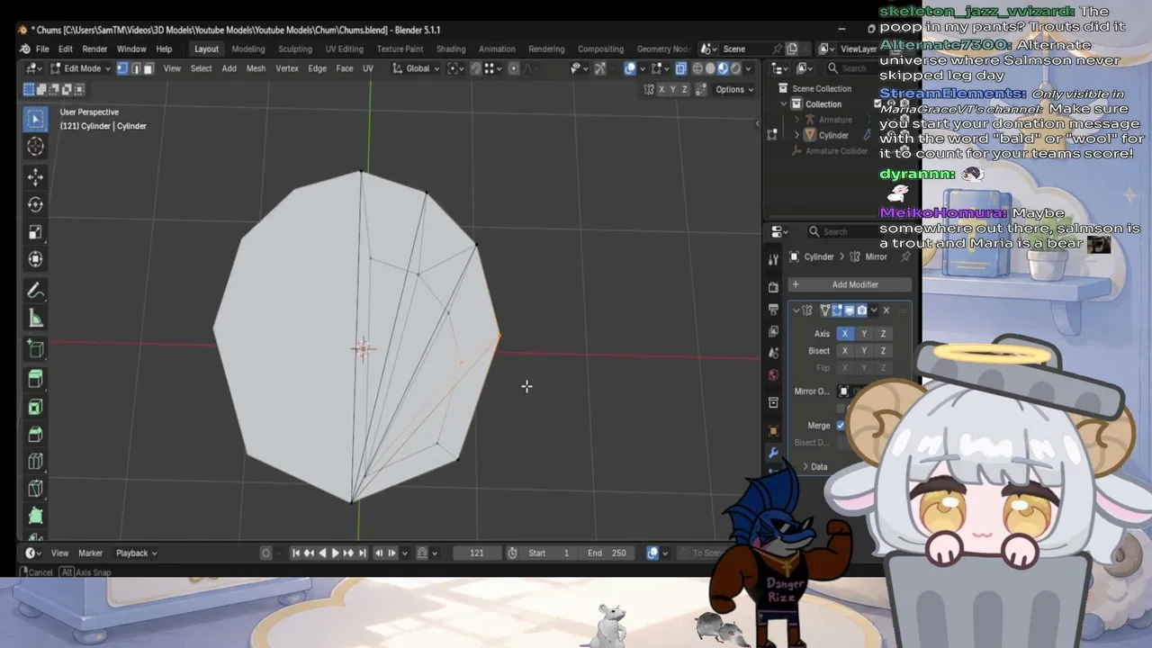Viewport: 1152px width, 648px height.
Task: Open the viewport shading options dropdown
Action: point(749,68)
